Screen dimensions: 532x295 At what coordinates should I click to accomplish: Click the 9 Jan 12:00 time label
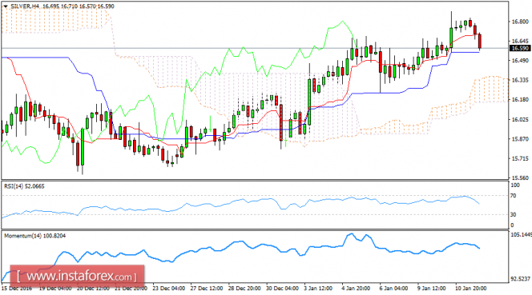click(432, 289)
